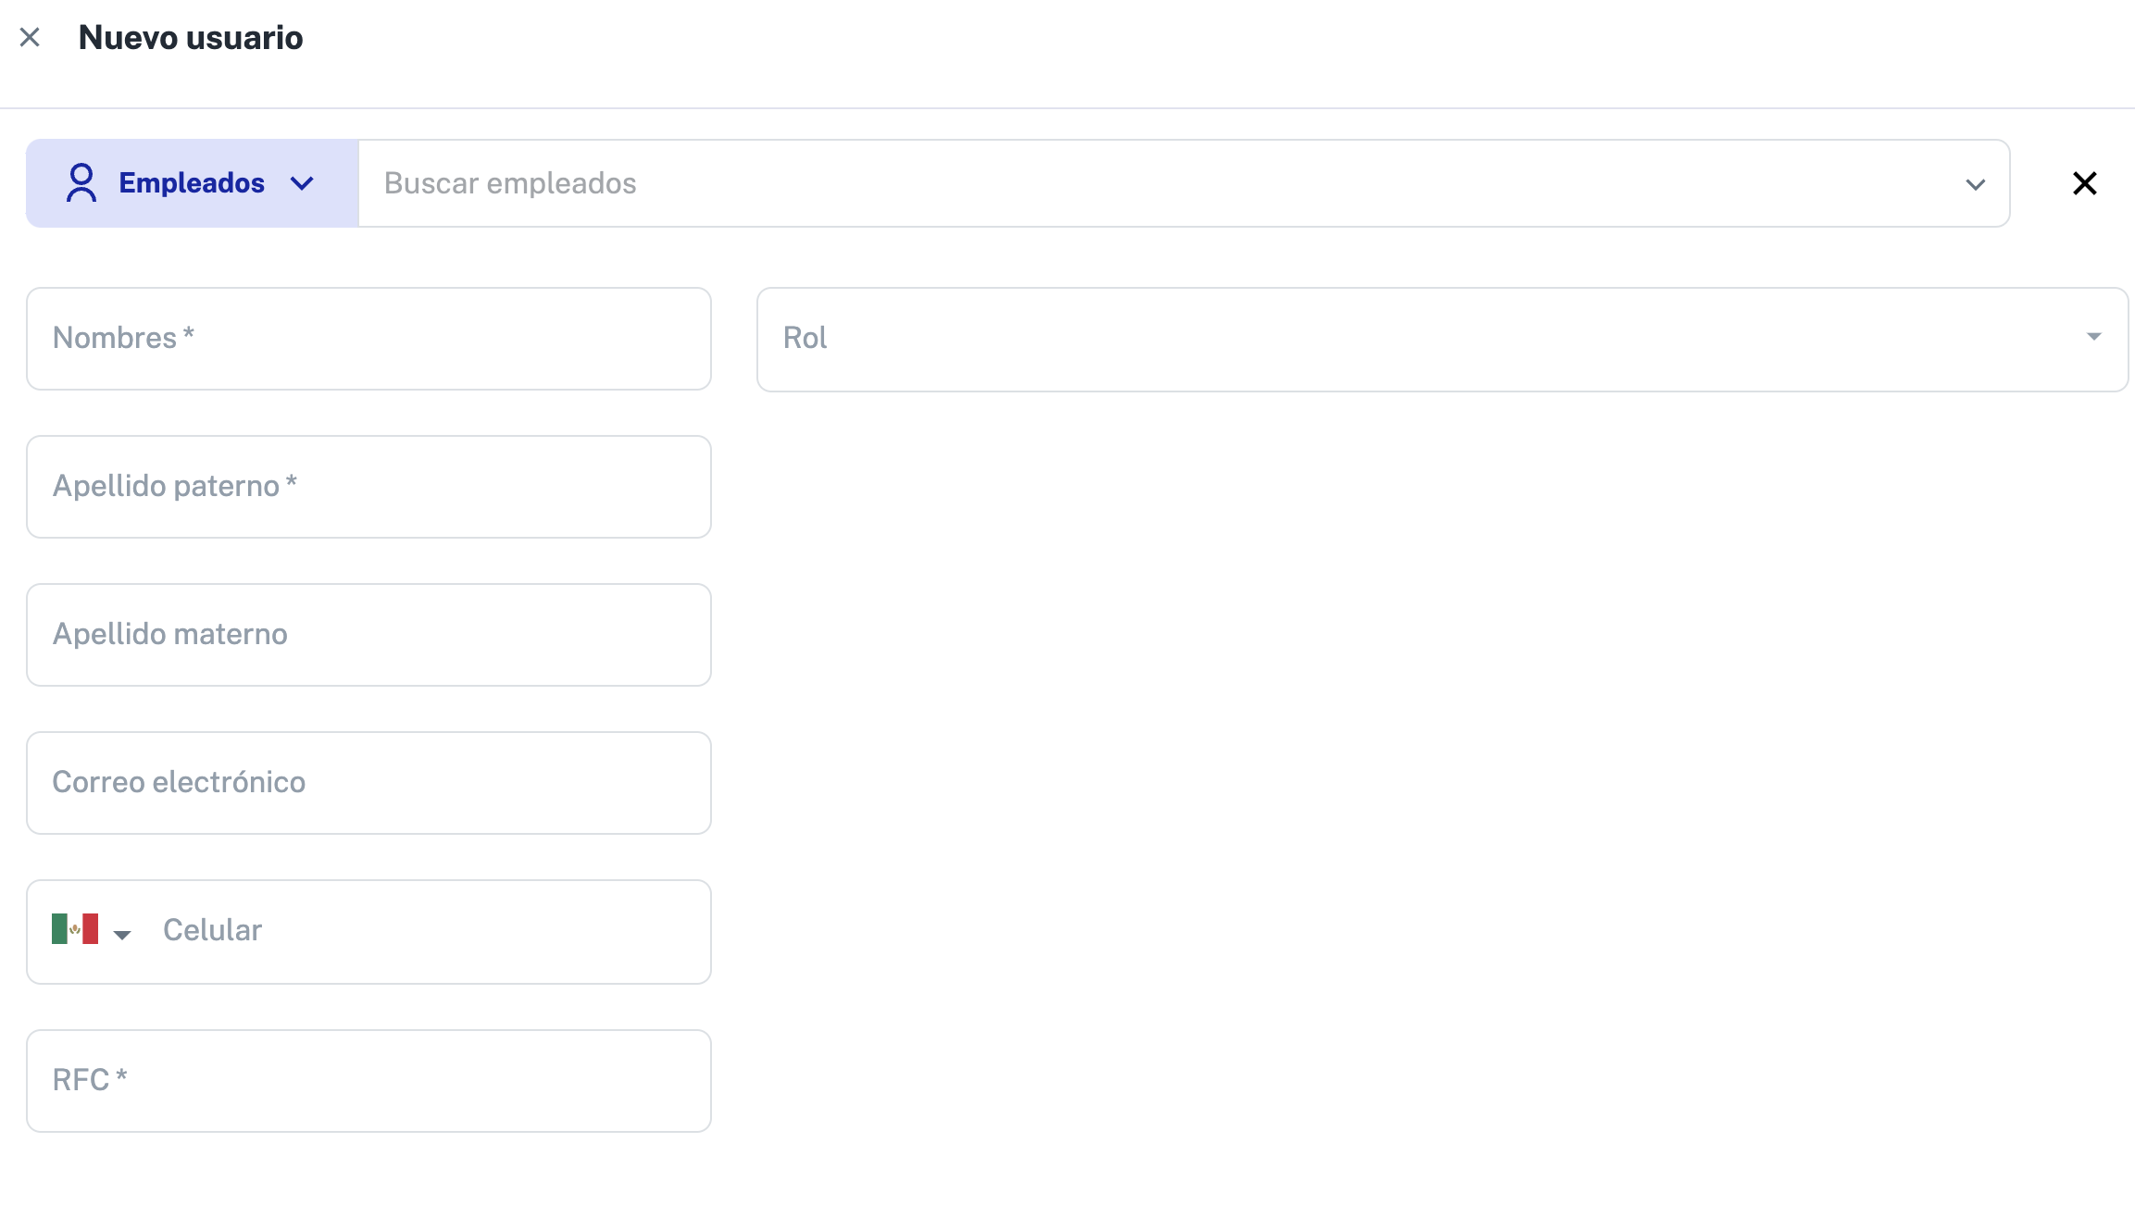
Task: Click the Correo electrónico field
Action: pos(368,783)
